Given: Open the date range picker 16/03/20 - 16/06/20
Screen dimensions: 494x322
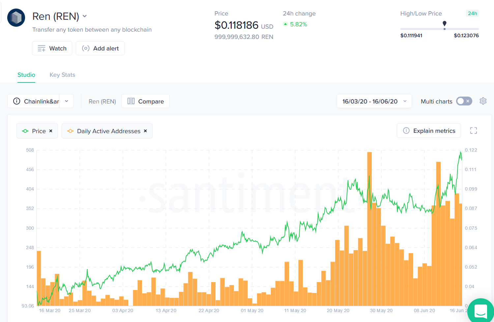Looking at the screenshot, I should (374, 101).
